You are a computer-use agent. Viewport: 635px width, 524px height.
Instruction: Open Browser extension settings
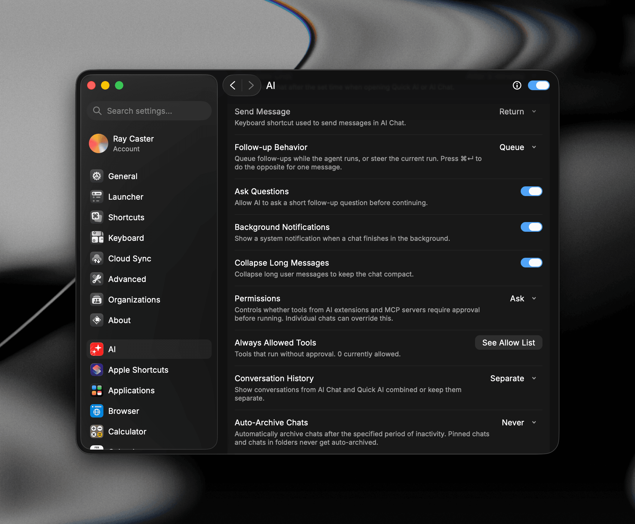tap(149, 411)
